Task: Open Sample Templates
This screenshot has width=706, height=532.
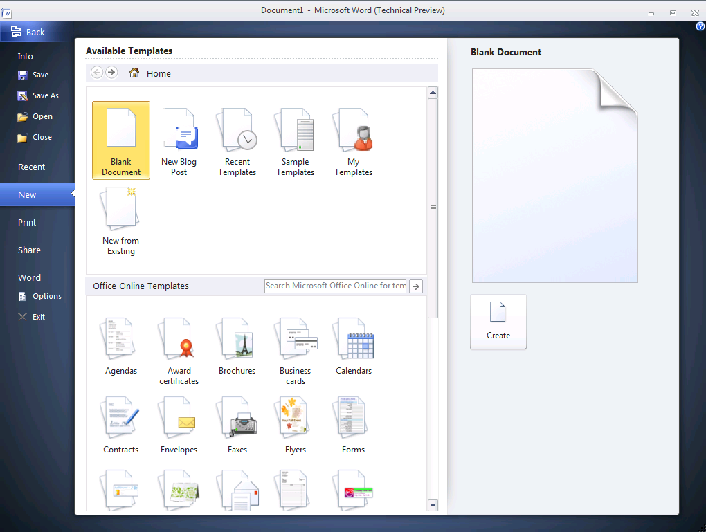Action: coord(295,141)
